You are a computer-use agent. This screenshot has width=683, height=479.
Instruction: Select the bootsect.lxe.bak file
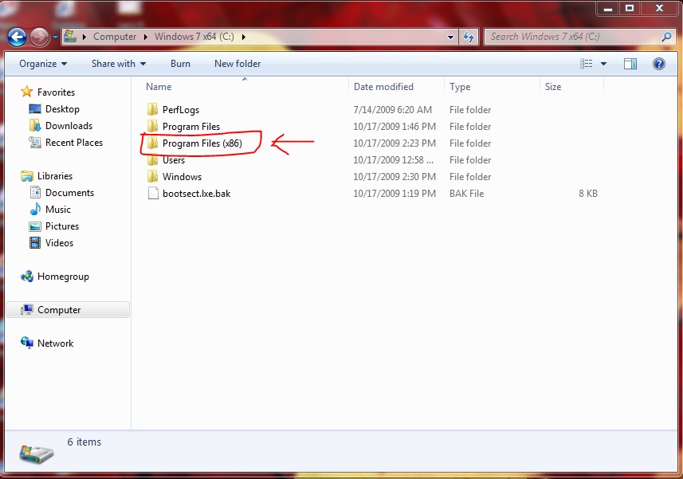196,194
